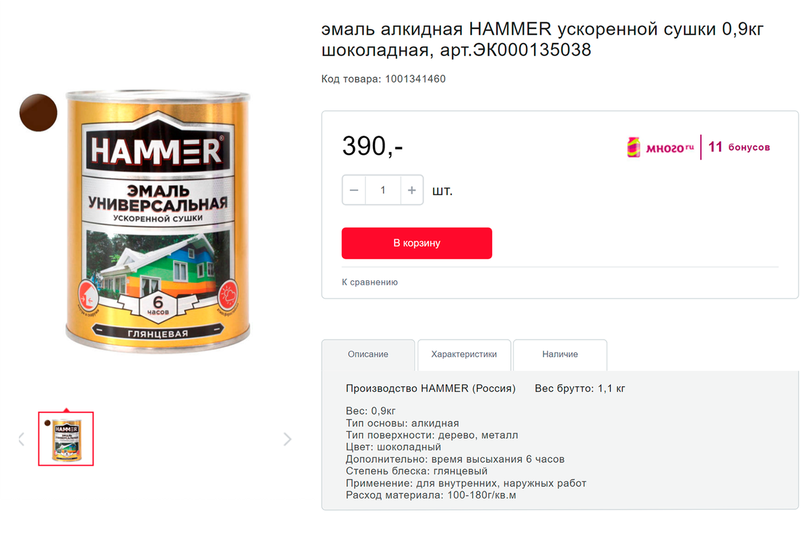Show previous image with left carousel arrow
The height and width of the screenshot is (538, 808).
[x=21, y=439]
